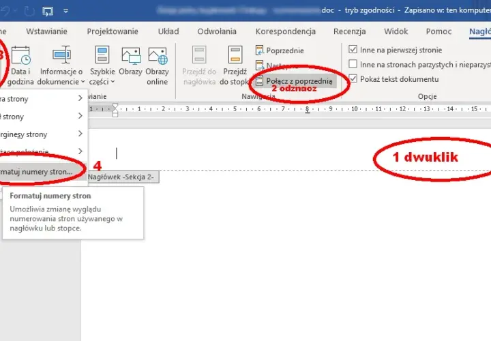This screenshot has width=491, height=341.
Task: Click ruler tab stop at 8
Action: point(307,111)
